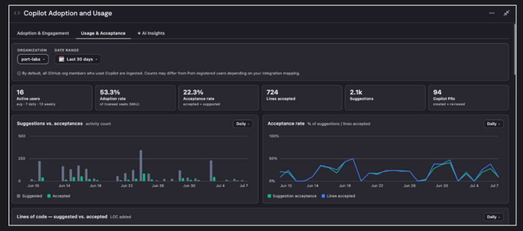Click 'LOC added' subtitle text

pyautogui.click(x=121, y=217)
